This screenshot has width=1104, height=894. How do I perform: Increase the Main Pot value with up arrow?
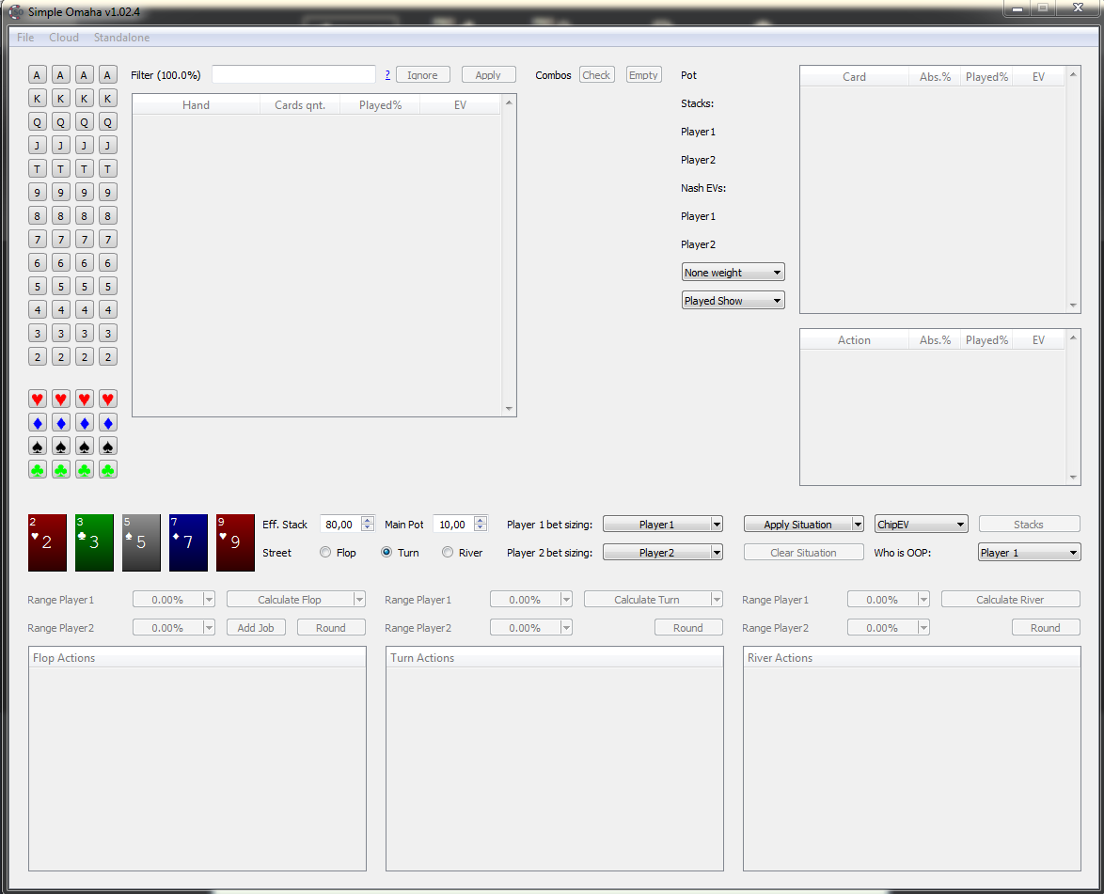point(481,520)
